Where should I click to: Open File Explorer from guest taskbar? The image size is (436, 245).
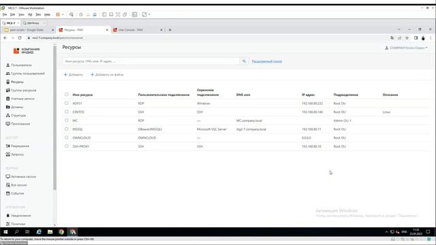[50, 231]
